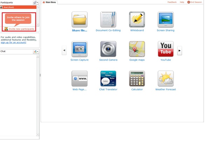The width and height of the screenshot is (210, 168).
Task: Open the Web Page browser icon
Action: point(79,78)
